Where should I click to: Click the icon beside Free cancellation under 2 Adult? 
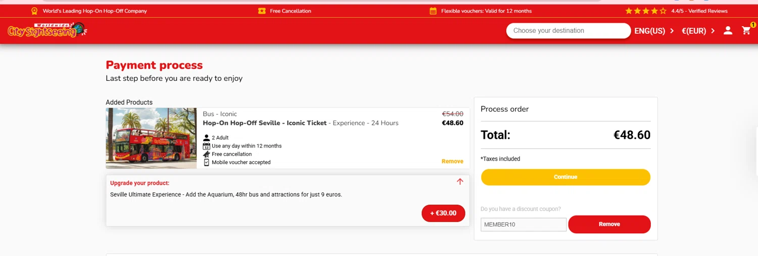click(x=206, y=154)
